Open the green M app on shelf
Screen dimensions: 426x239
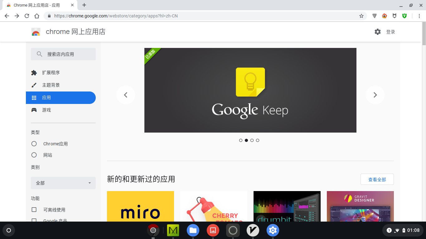tap(173, 230)
